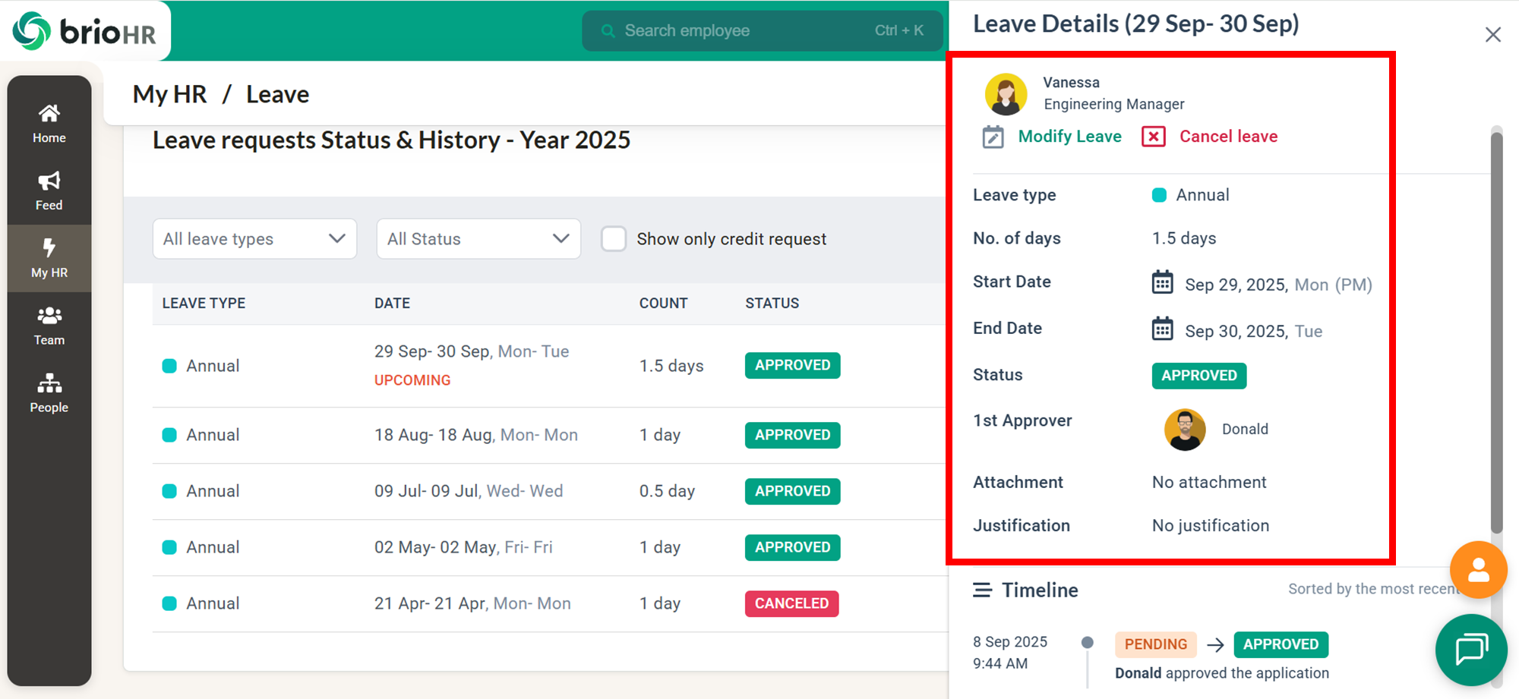Click the Leave Details panel scrollbar

pos(1496,332)
